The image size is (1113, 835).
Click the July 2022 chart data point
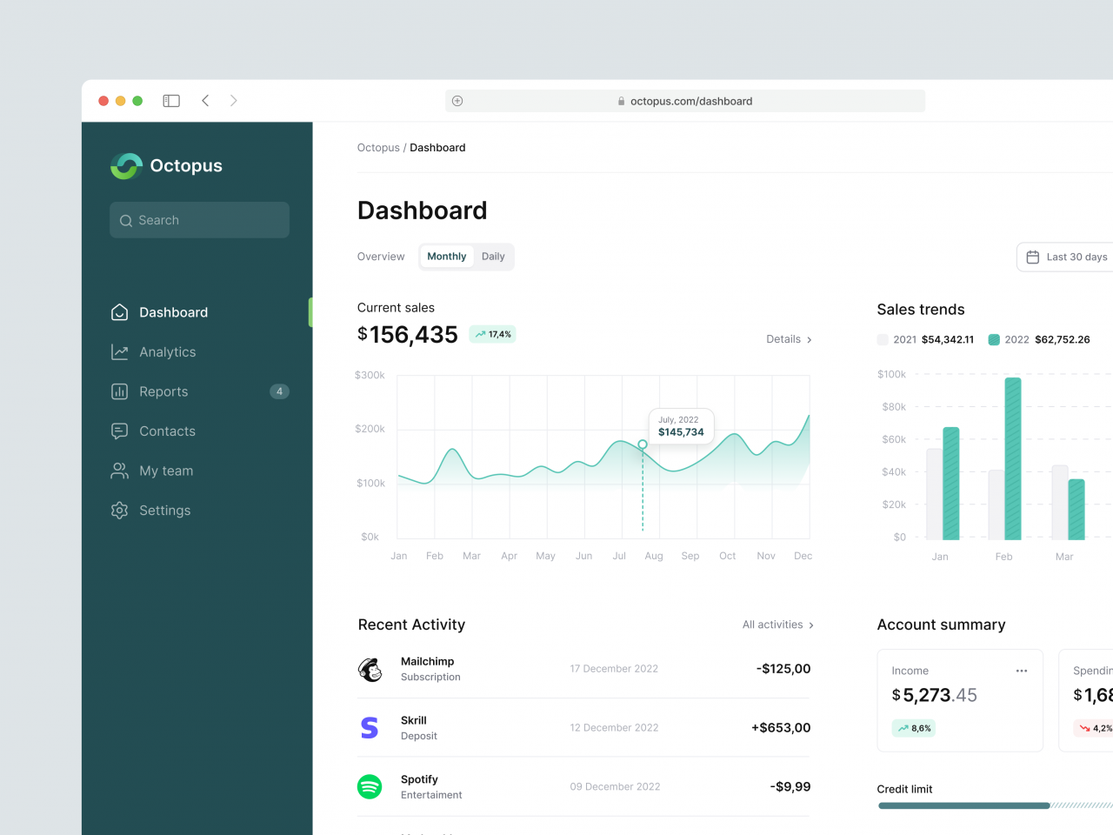coord(643,444)
